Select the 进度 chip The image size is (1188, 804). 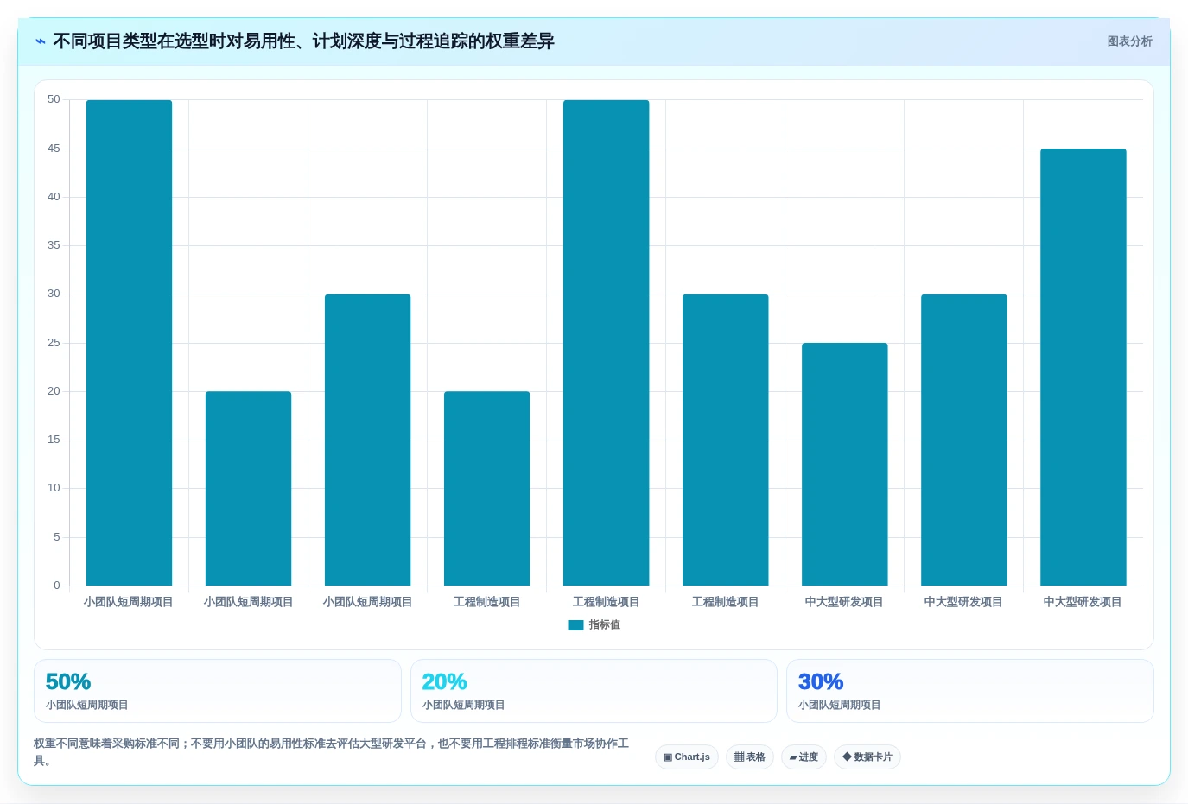point(804,757)
